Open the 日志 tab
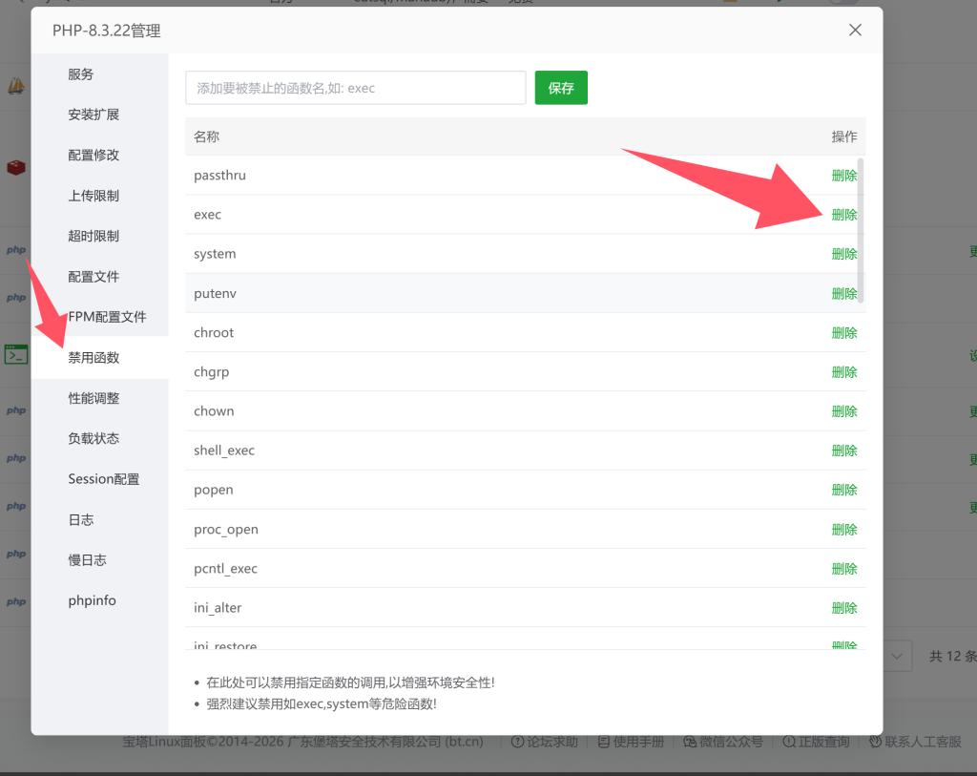Image resolution: width=977 pixels, height=776 pixels. tap(81, 520)
